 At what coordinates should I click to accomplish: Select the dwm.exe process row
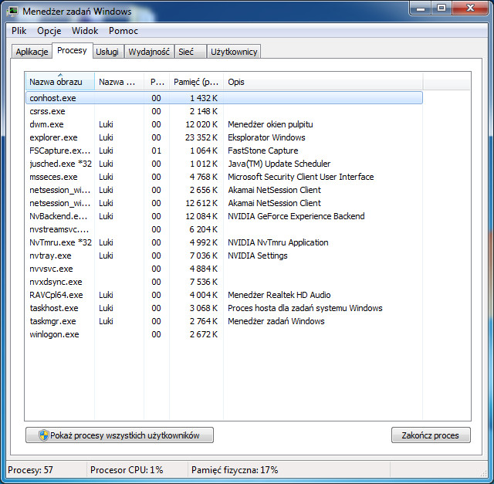(x=224, y=124)
